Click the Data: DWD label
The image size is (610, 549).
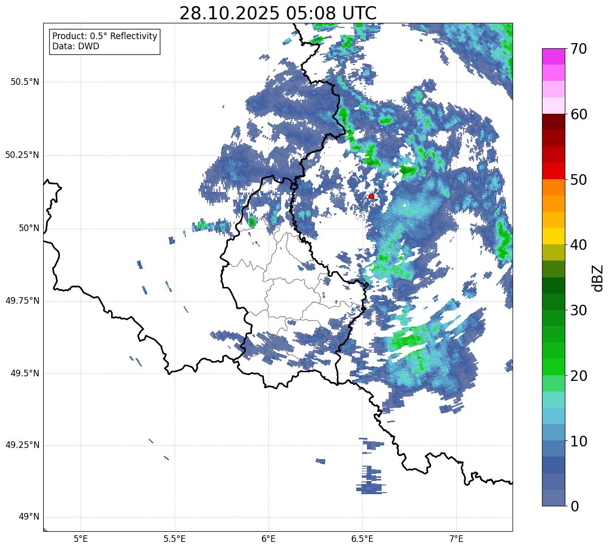tap(76, 46)
